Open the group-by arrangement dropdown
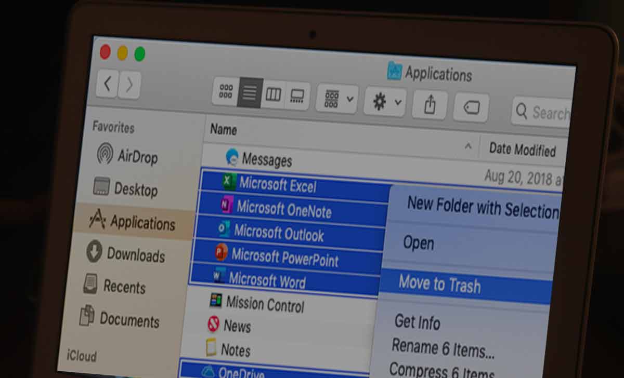The width and height of the screenshot is (624, 378). pyautogui.click(x=337, y=98)
